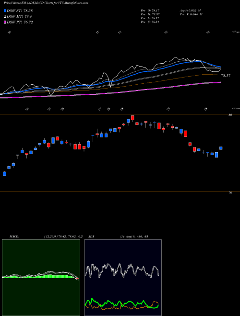
Task: Select the 'DOW MT: 78.4' legend text
Action: [x=19, y=17]
